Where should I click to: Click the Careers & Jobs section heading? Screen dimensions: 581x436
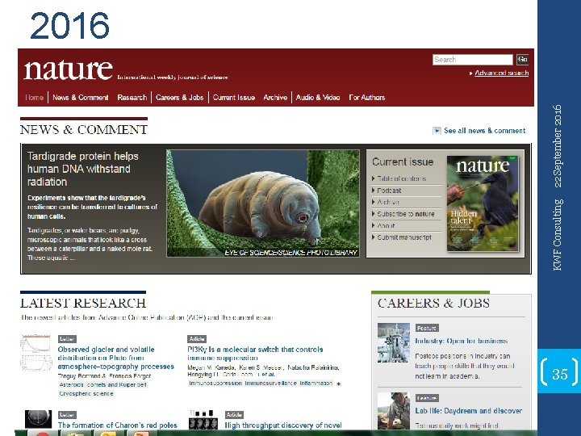click(433, 304)
